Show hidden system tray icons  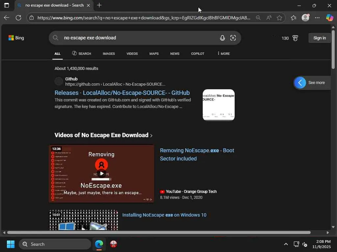(x=286, y=244)
